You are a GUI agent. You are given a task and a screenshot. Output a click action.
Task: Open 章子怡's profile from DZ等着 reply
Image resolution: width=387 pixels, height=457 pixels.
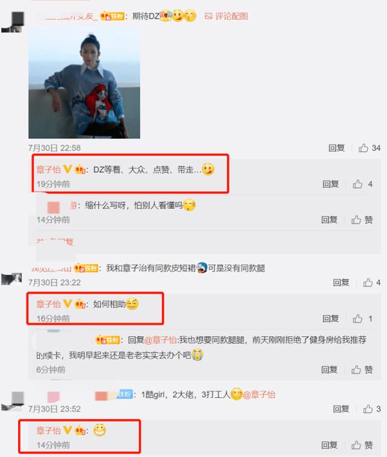pyautogui.click(x=48, y=169)
